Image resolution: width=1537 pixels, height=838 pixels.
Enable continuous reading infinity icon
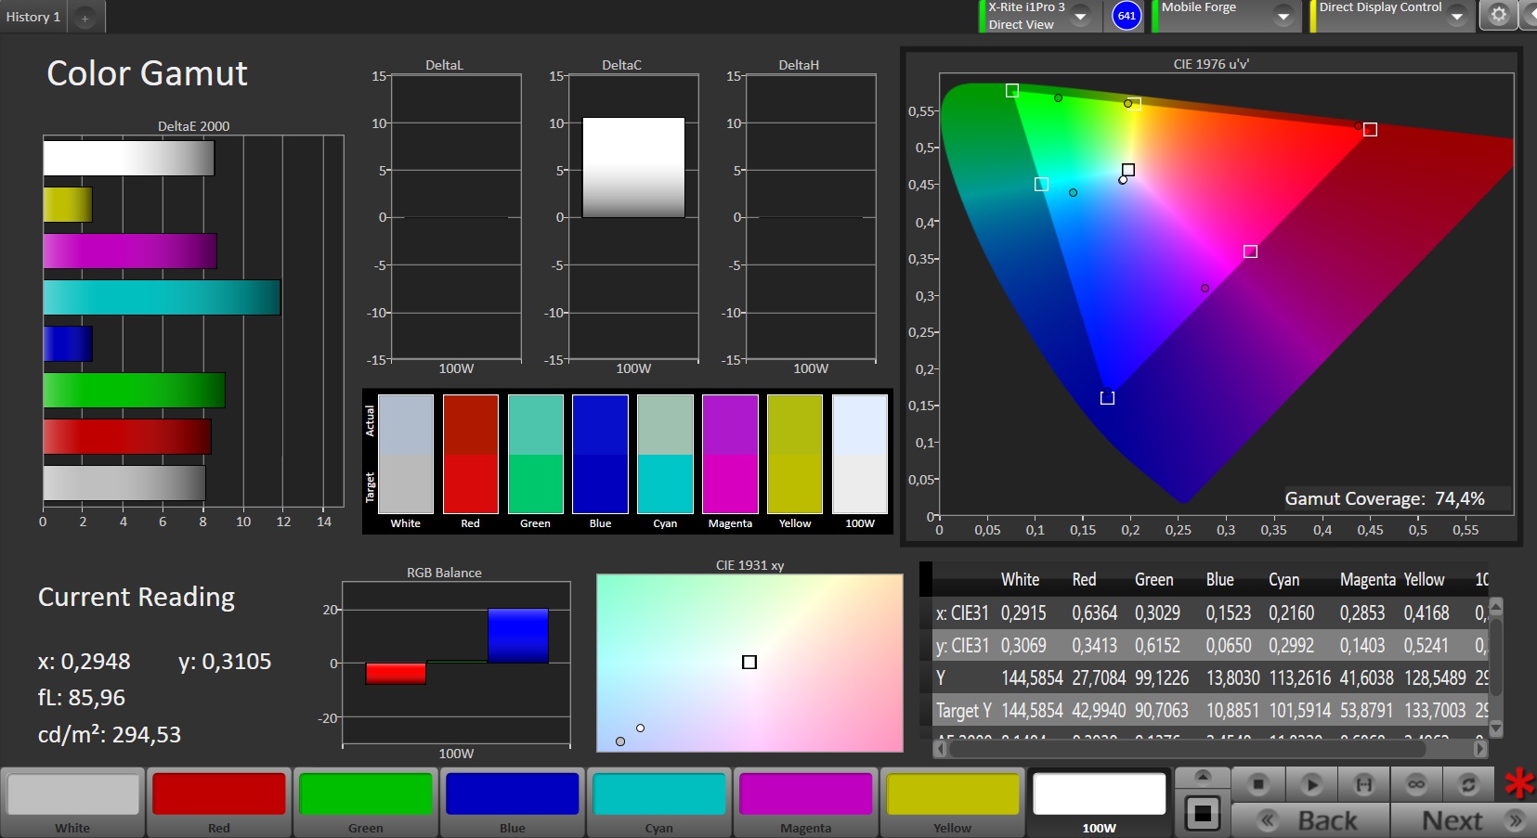[x=1415, y=784]
